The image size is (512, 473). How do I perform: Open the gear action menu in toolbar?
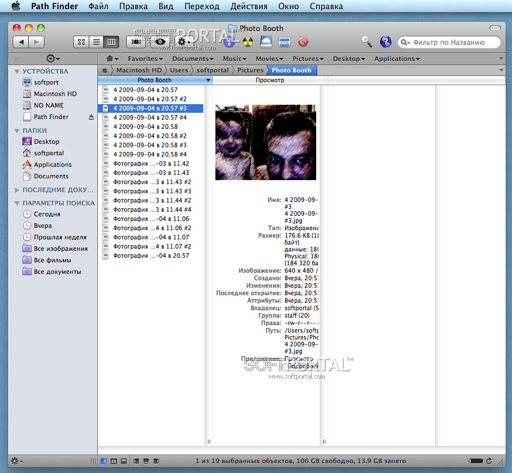[x=183, y=42]
